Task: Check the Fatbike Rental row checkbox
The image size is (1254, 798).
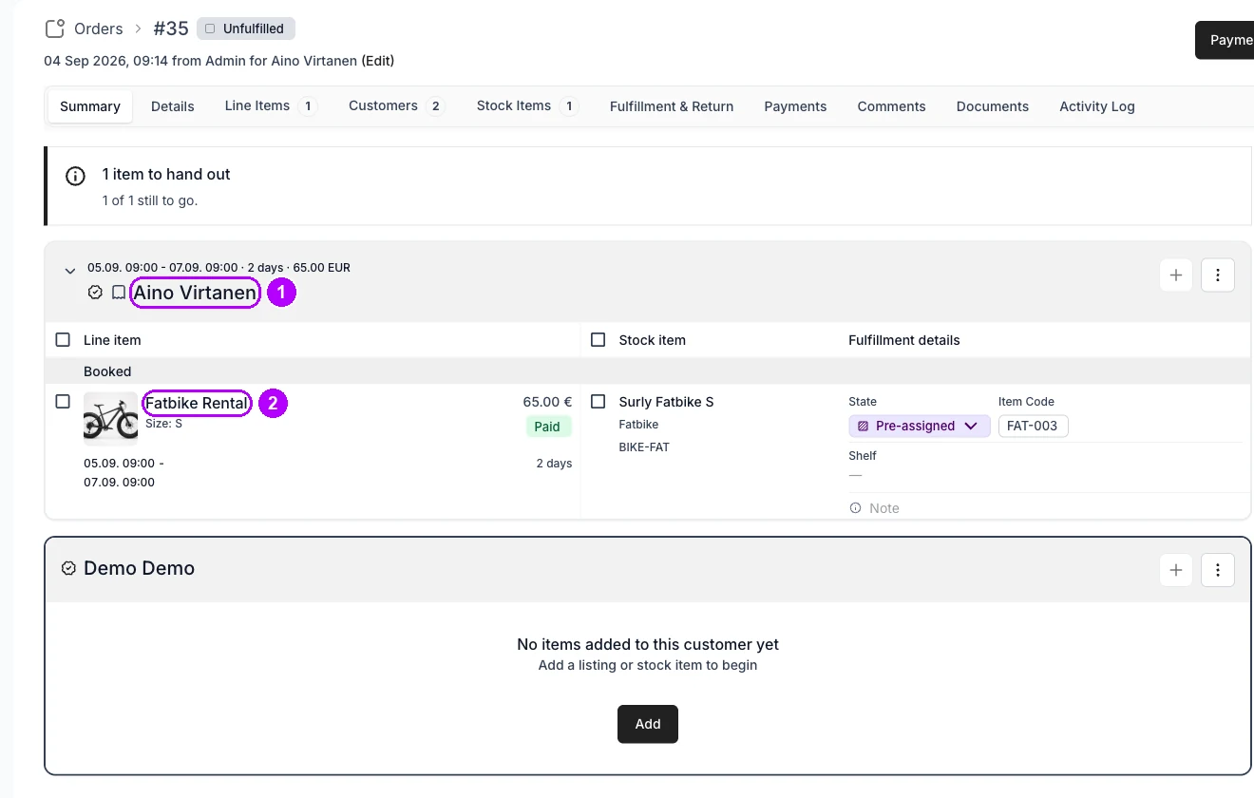Action: pyautogui.click(x=63, y=402)
